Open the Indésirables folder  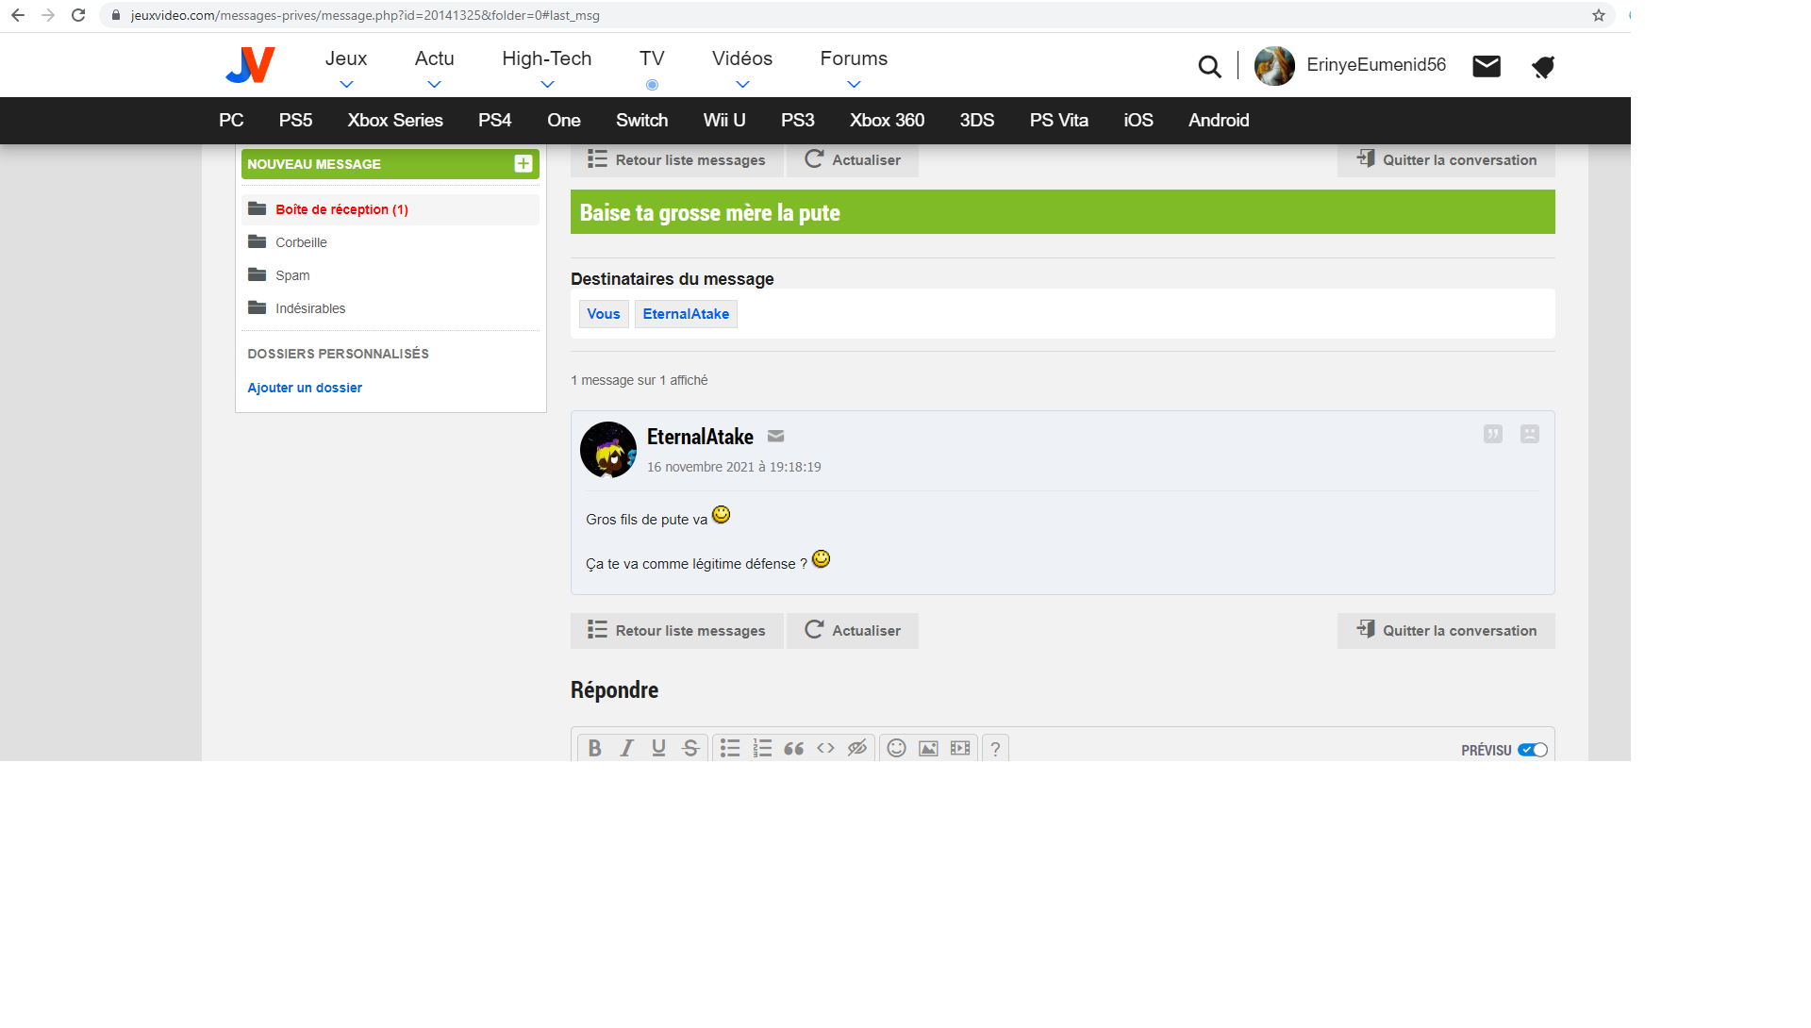pos(310,308)
